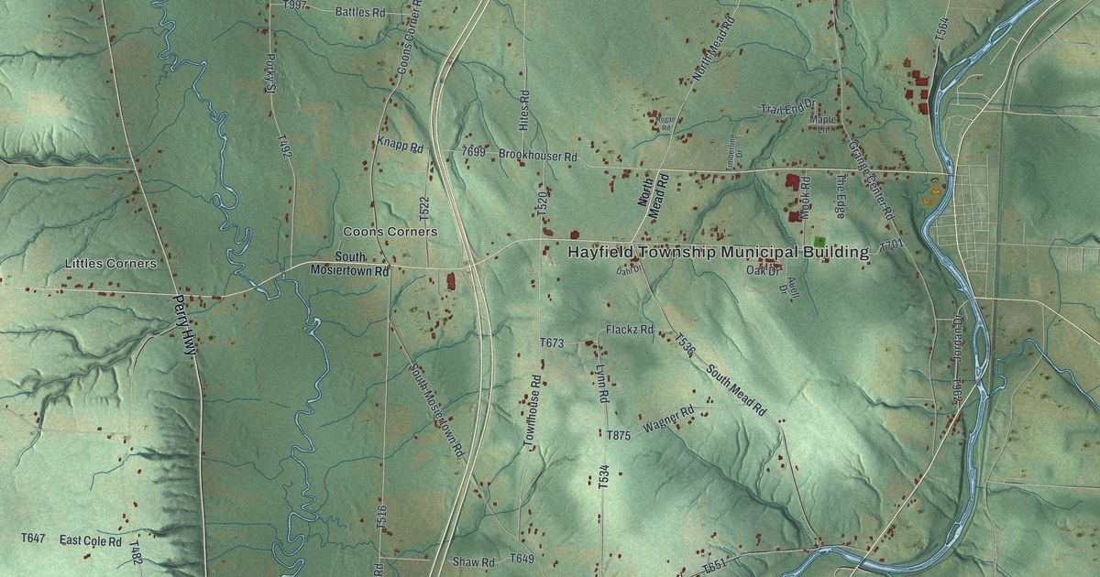Click the T516 route label
Image resolution: width=1100 pixels, height=577 pixels.
coord(382,519)
